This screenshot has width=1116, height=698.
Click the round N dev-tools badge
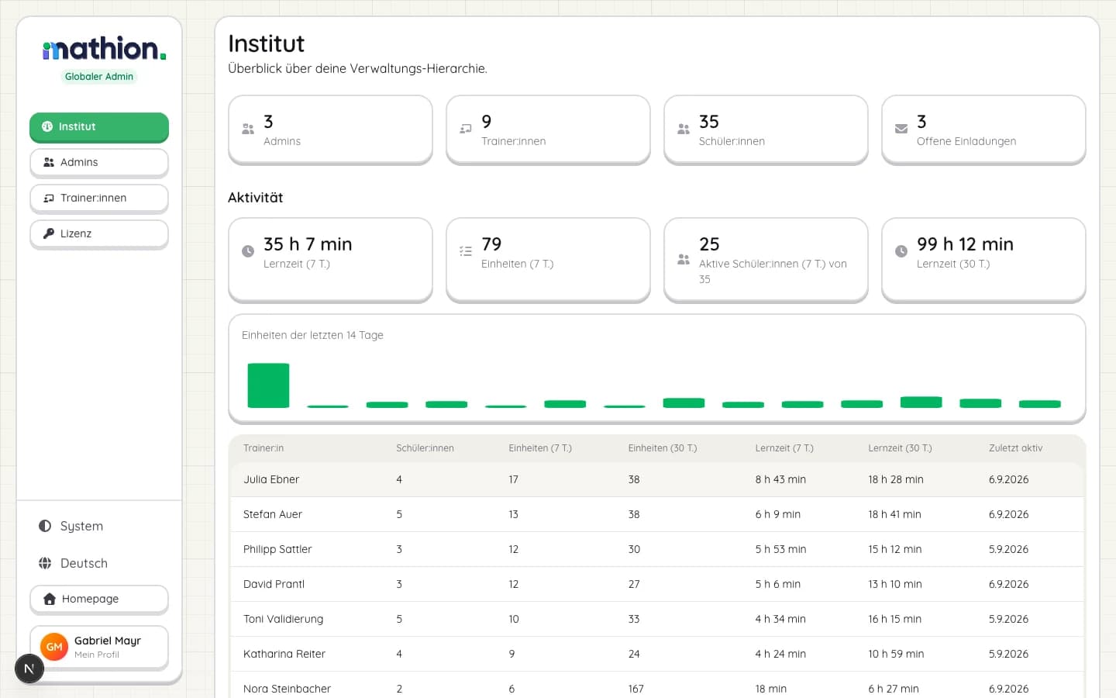click(x=29, y=669)
